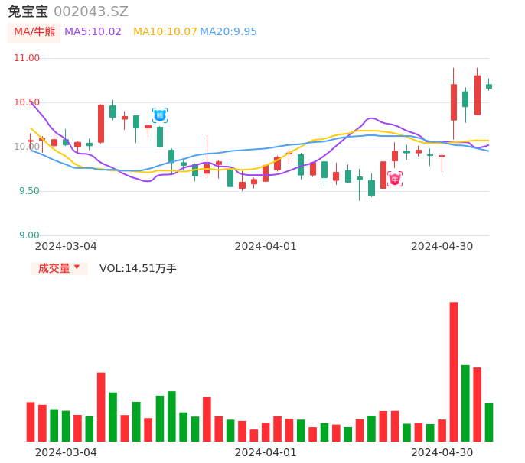525x463 pixels.
Task: Click the MA/牛熊 indicator selector
Action: tap(34, 32)
